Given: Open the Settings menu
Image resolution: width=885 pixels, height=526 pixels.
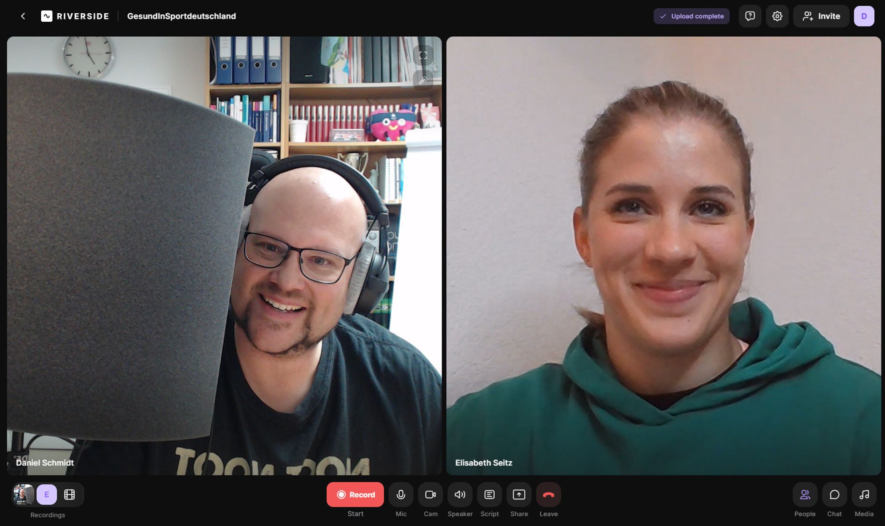Looking at the screenshot, I should (777, 15).
